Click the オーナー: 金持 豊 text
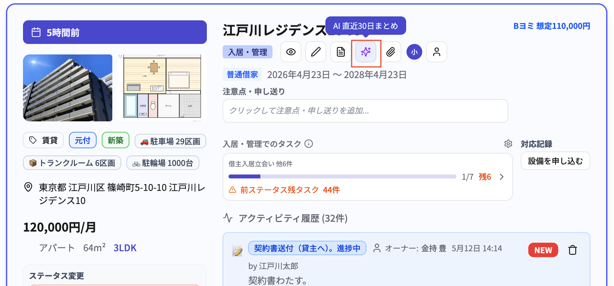Screen dimensions: 614x286 pyautogui.click(x=416, y=248)
